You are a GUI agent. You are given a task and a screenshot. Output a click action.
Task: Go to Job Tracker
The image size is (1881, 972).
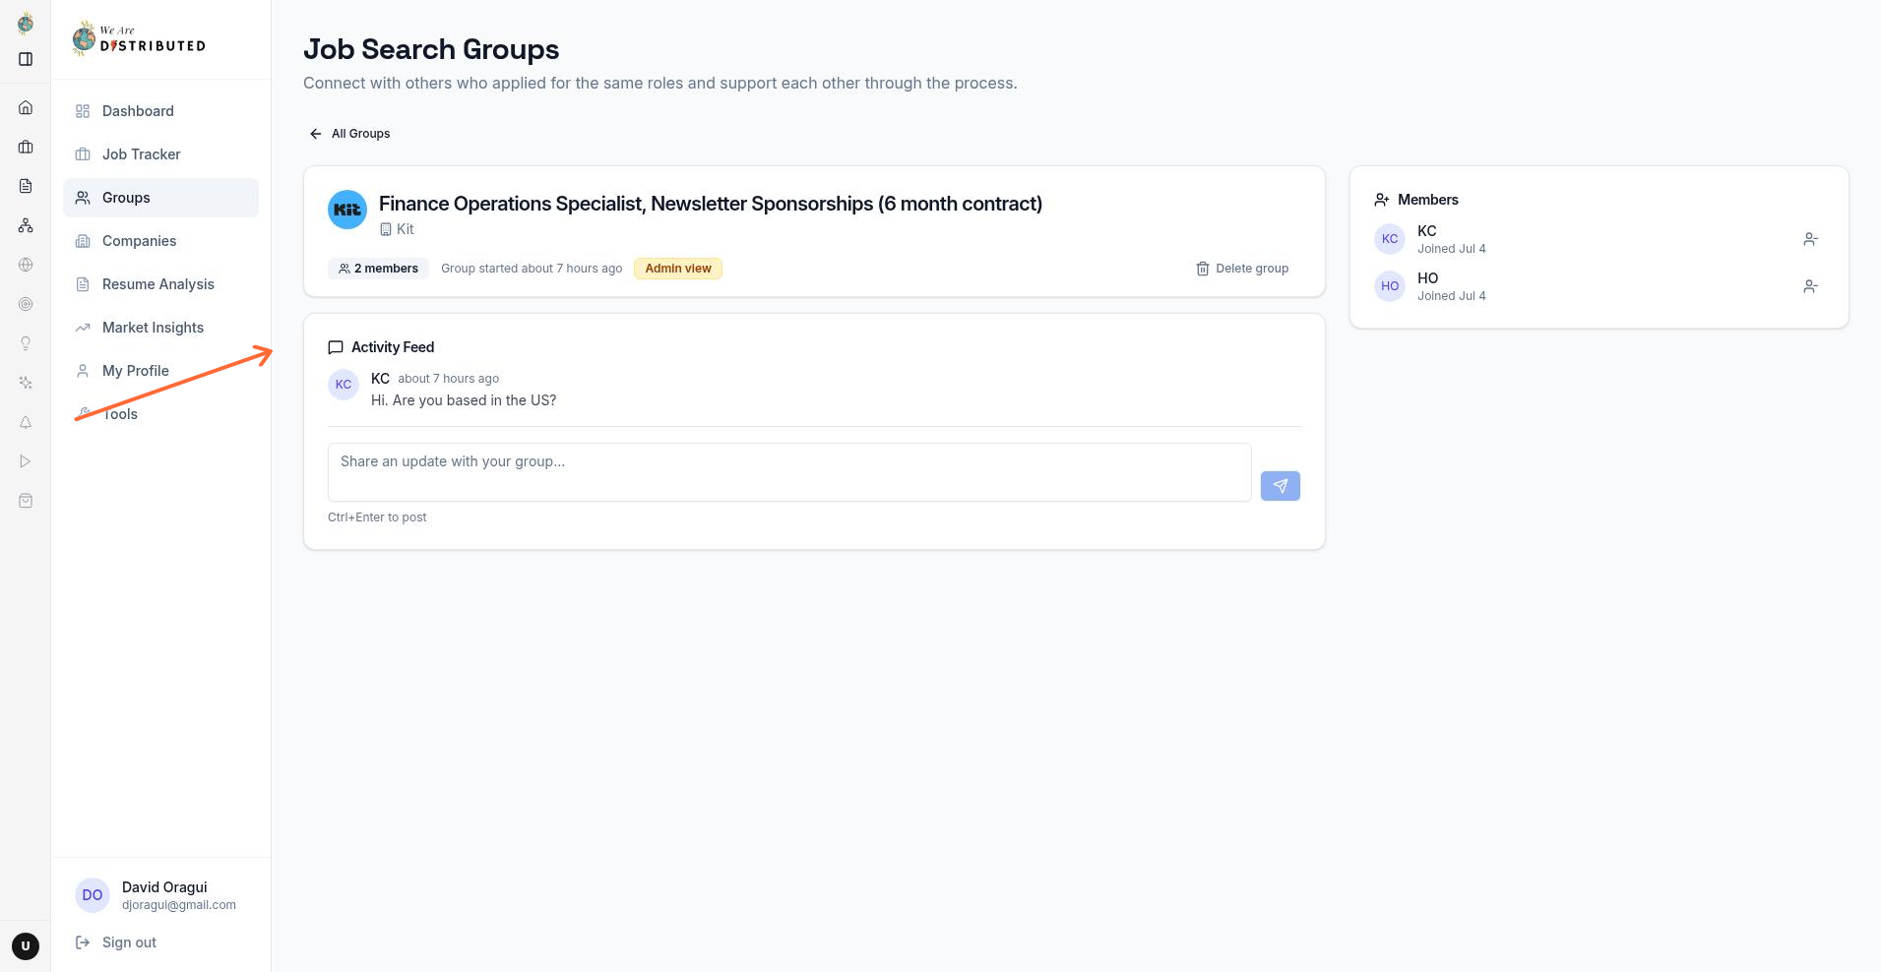(161, 154)
